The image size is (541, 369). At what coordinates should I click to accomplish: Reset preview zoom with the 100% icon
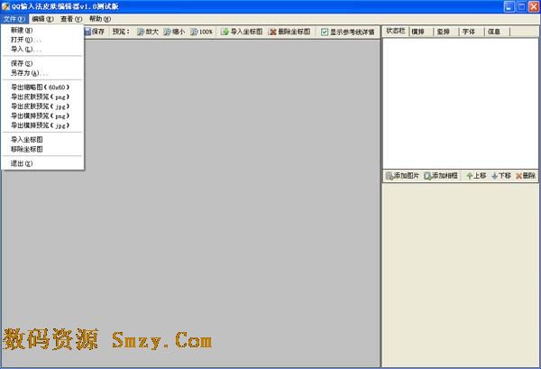194,32
